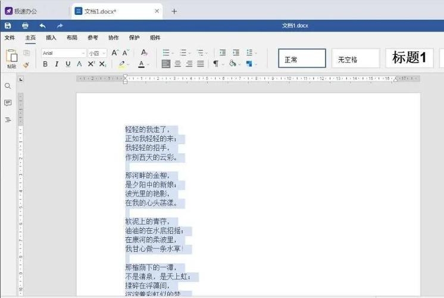Click the poem line 在我的心头荡漾。
Image resolution: width=444 pixels, height=298 pixels.
coord(152,203)
